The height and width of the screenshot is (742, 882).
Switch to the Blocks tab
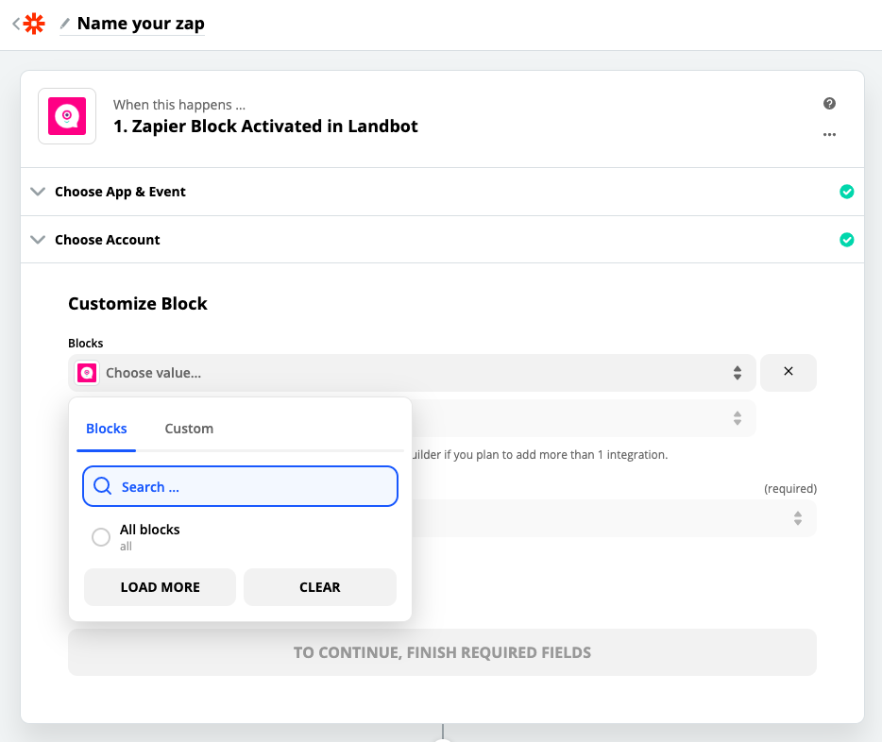coord(107,429)
